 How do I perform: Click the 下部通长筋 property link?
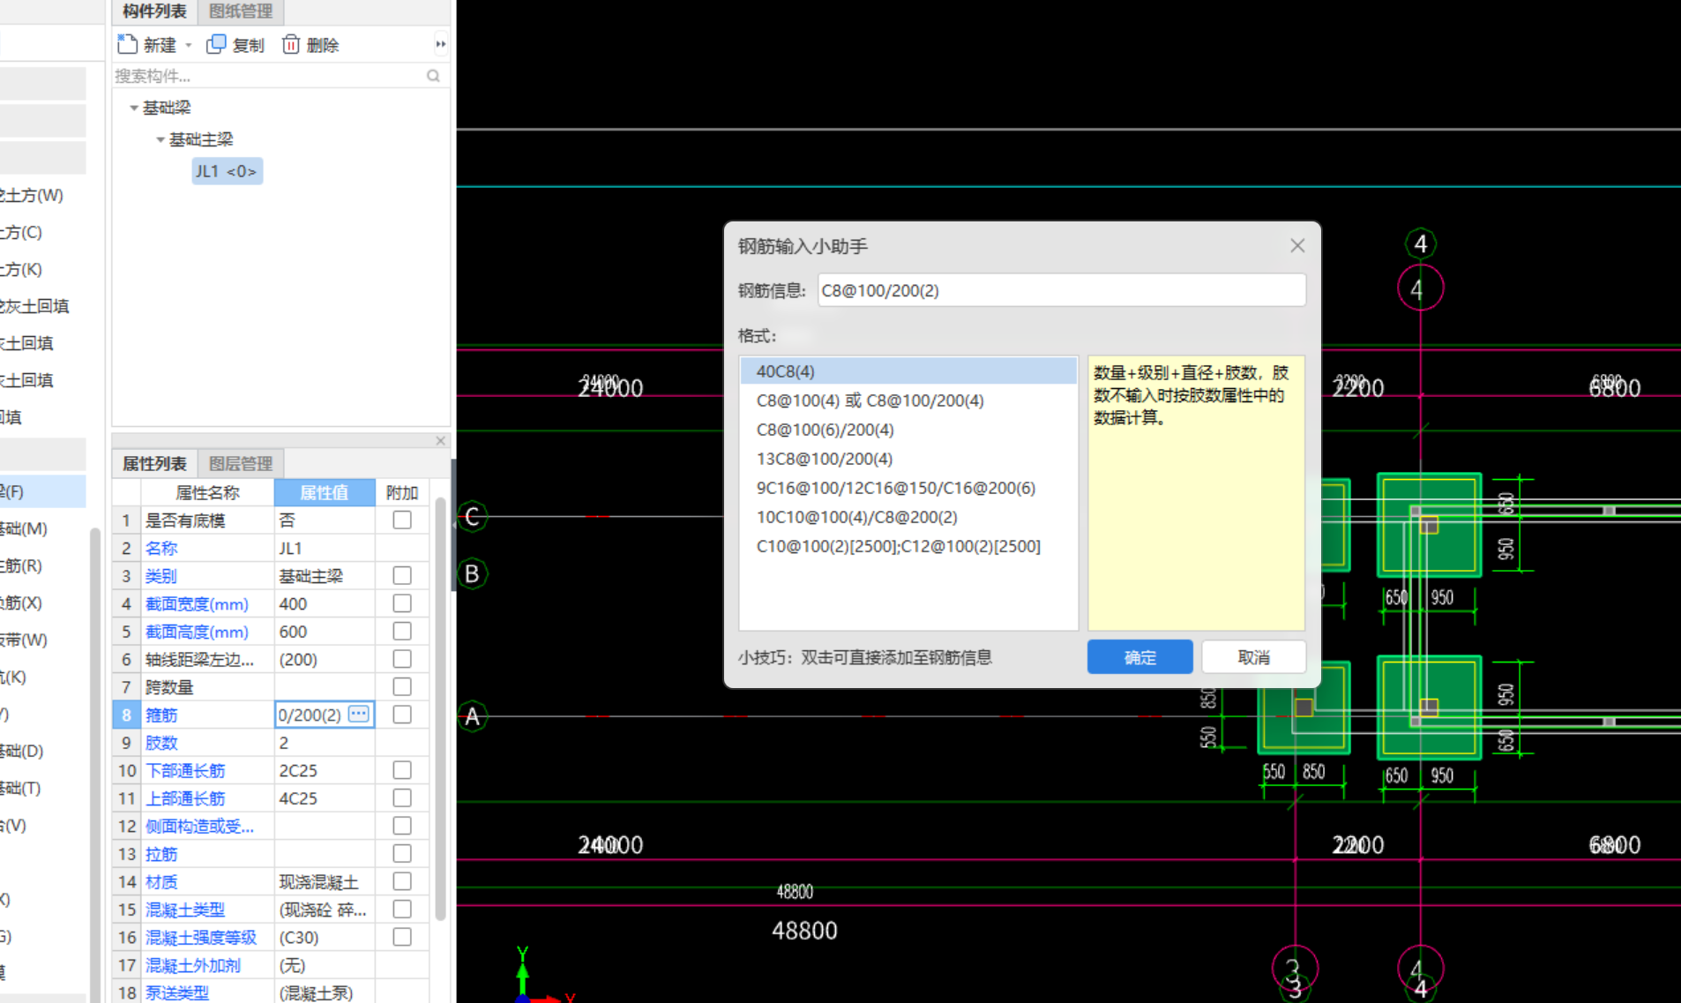(x=185, y=770)
